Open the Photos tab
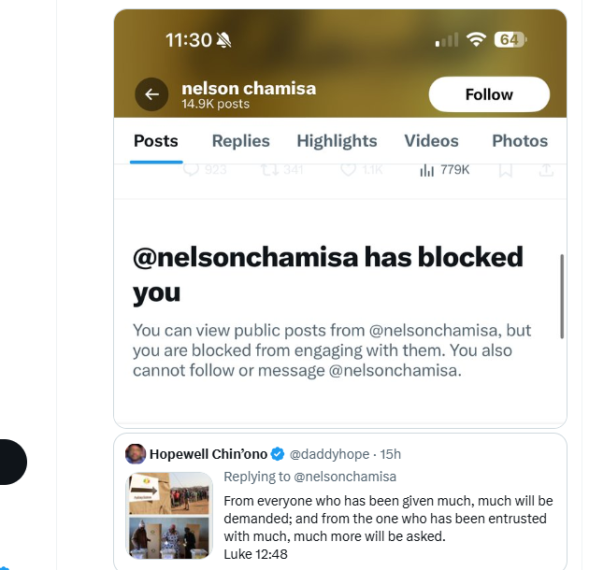The height and width of the screenshot is (570, 589). point(520,141)
